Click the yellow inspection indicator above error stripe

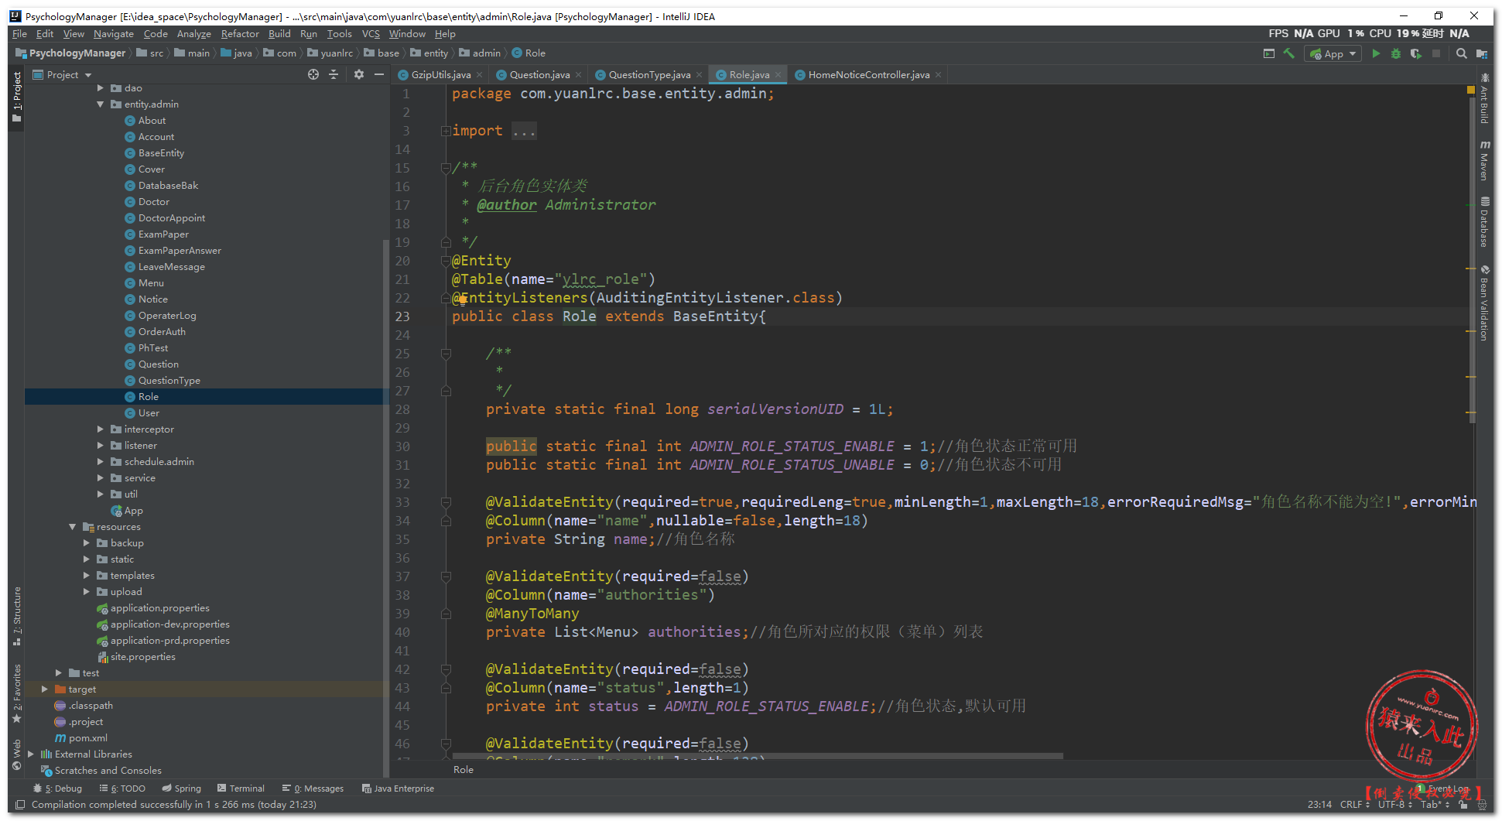1471,91
